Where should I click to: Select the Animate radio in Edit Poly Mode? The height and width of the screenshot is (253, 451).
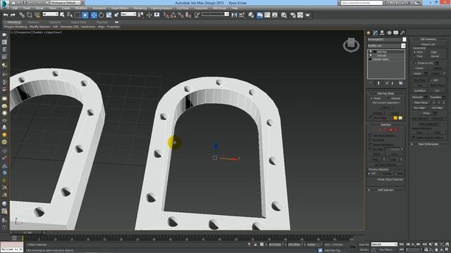[x=389, y=98]
